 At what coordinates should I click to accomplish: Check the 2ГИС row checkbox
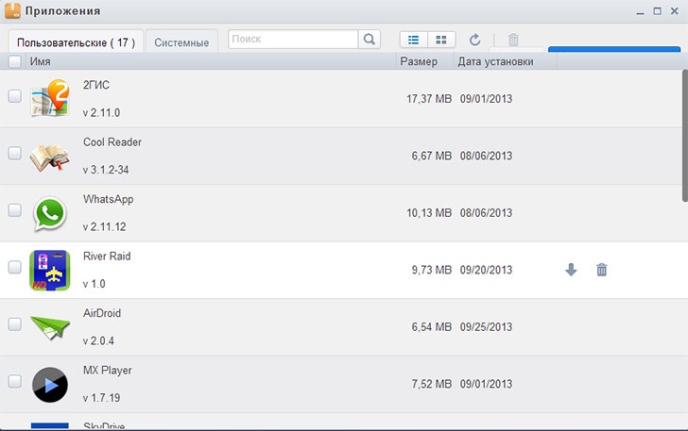[x=14, y=96]
